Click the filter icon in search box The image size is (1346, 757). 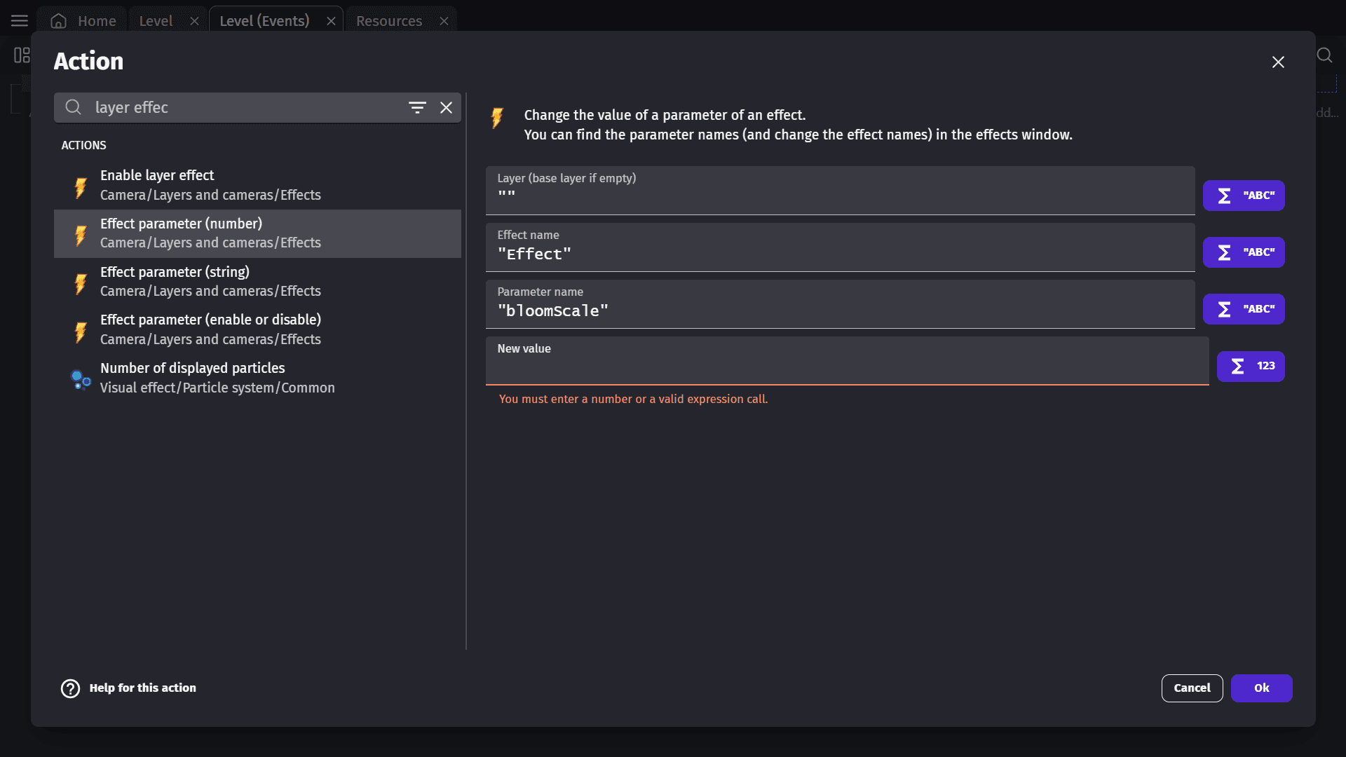pyautogui.click(x=417, y=107)
